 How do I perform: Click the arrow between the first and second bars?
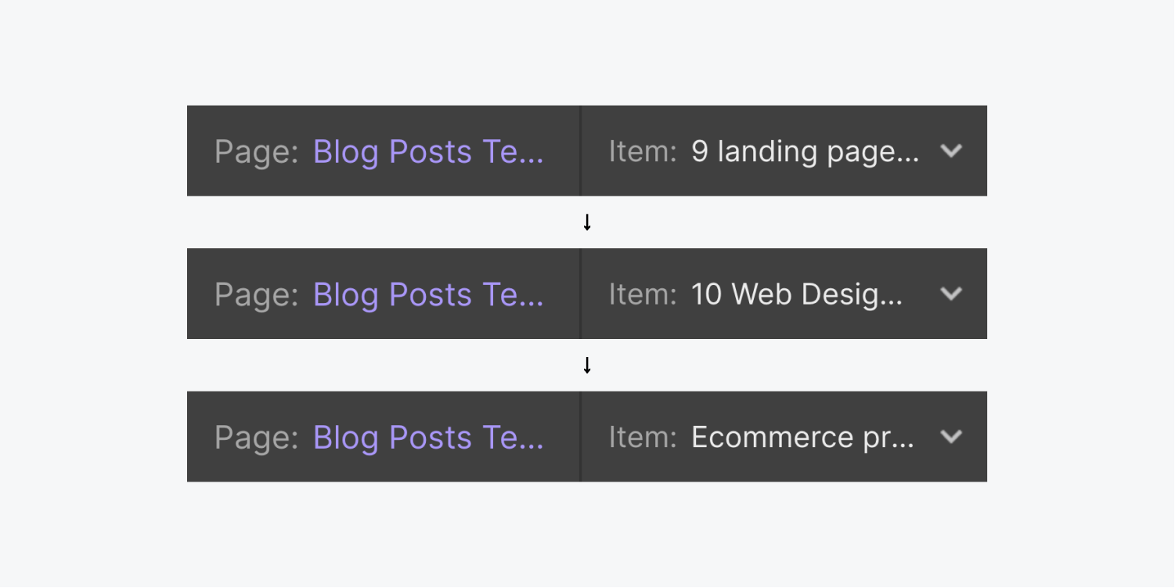click(586, 222)
